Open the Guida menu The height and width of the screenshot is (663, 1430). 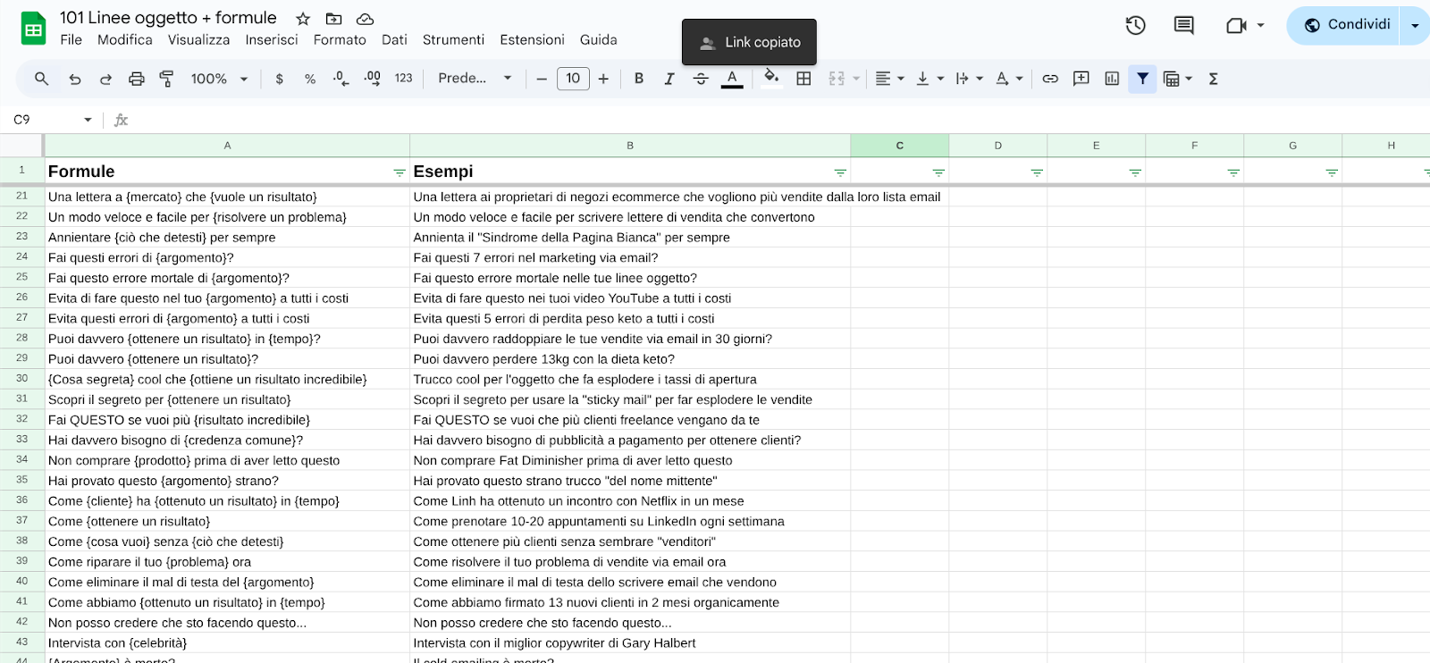[598, 40]
